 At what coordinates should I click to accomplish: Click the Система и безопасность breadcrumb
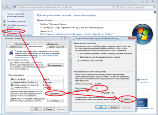pyautogui.click(x=51, y=7)
